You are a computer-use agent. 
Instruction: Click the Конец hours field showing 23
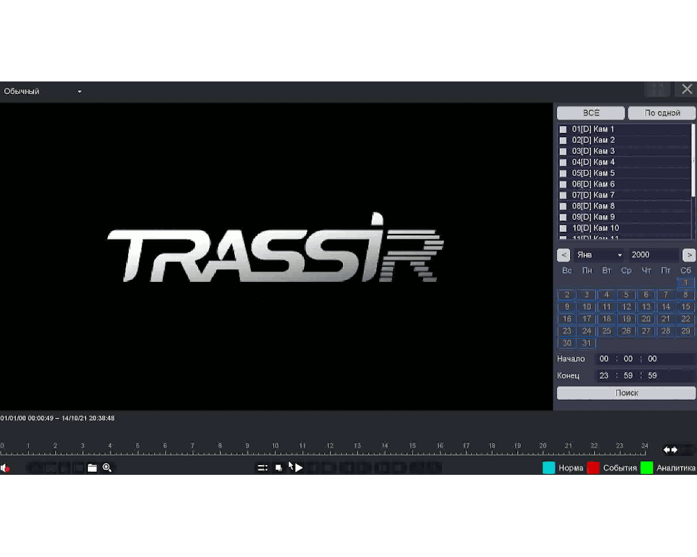pyautogui.click(x=604, y=376)
